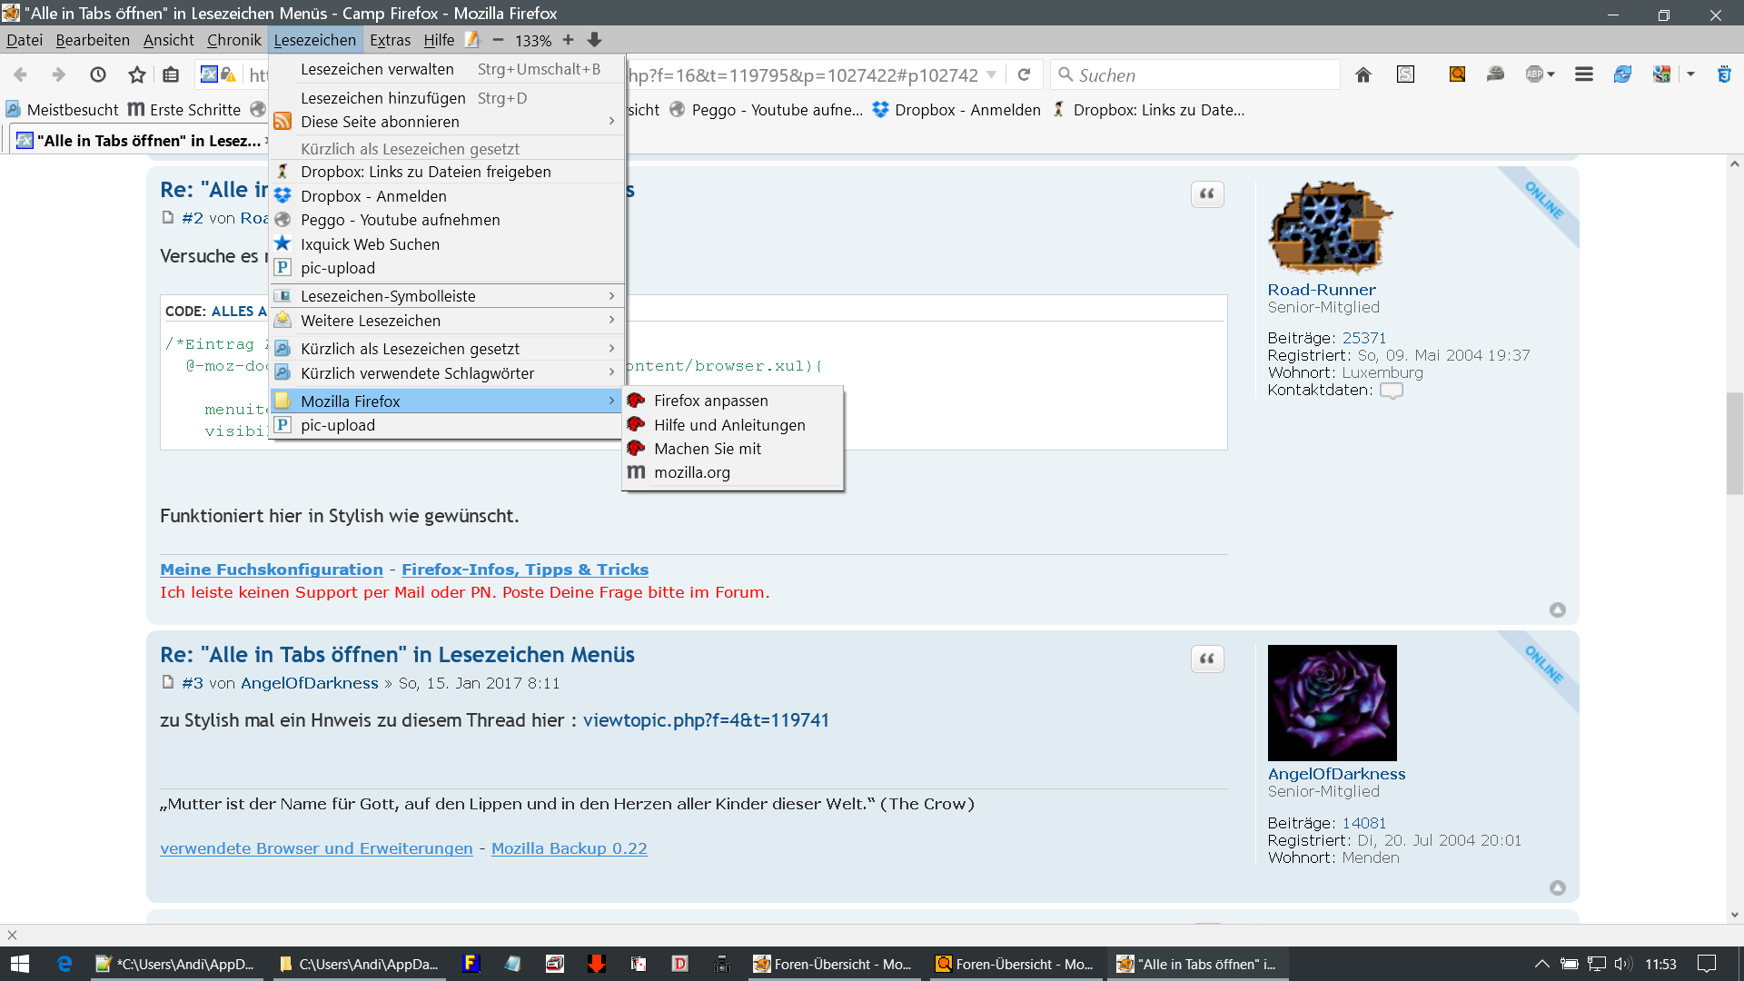Image resolution: width=1744 pixels, height=981 pixels.
Task: Open Mozilla Backup 0.22 link
Action: [569, 848]
